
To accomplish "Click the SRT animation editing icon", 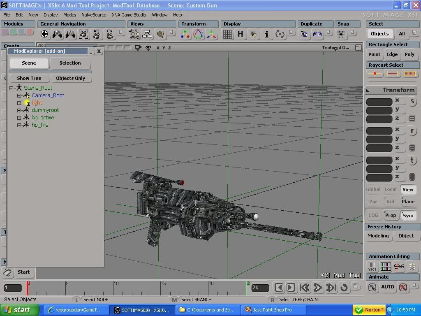I will [372, 267].
